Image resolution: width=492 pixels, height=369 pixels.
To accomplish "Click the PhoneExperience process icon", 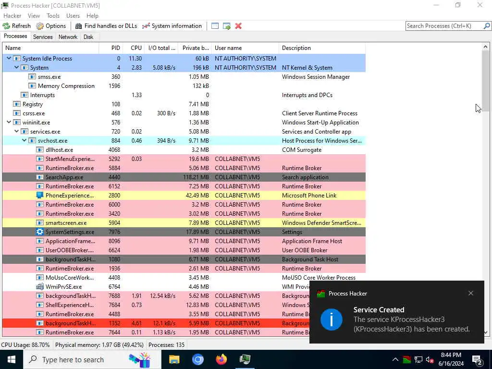I will 39,195.
